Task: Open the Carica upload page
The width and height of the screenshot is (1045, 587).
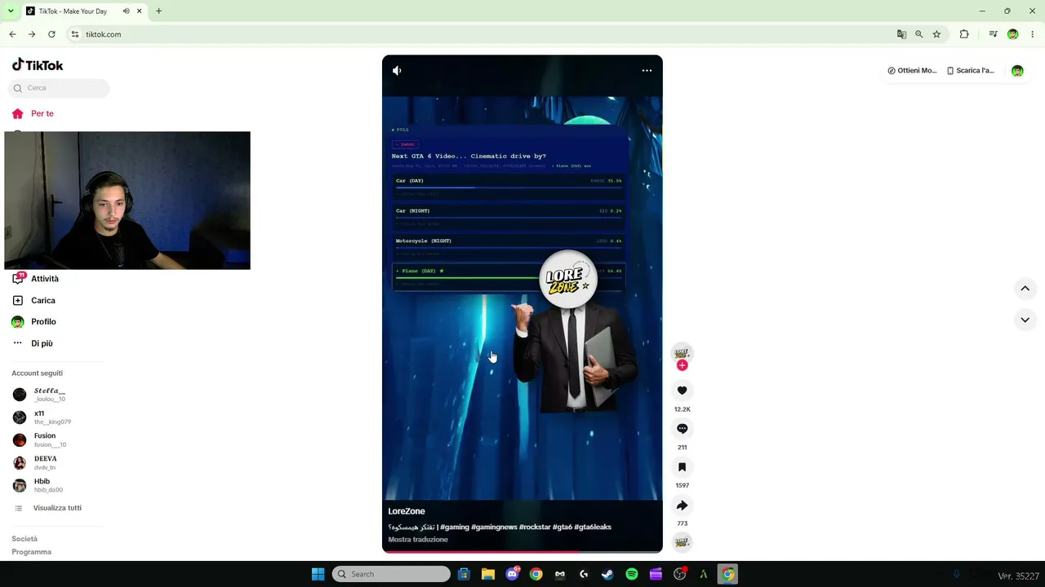Action: pos(34,301)
